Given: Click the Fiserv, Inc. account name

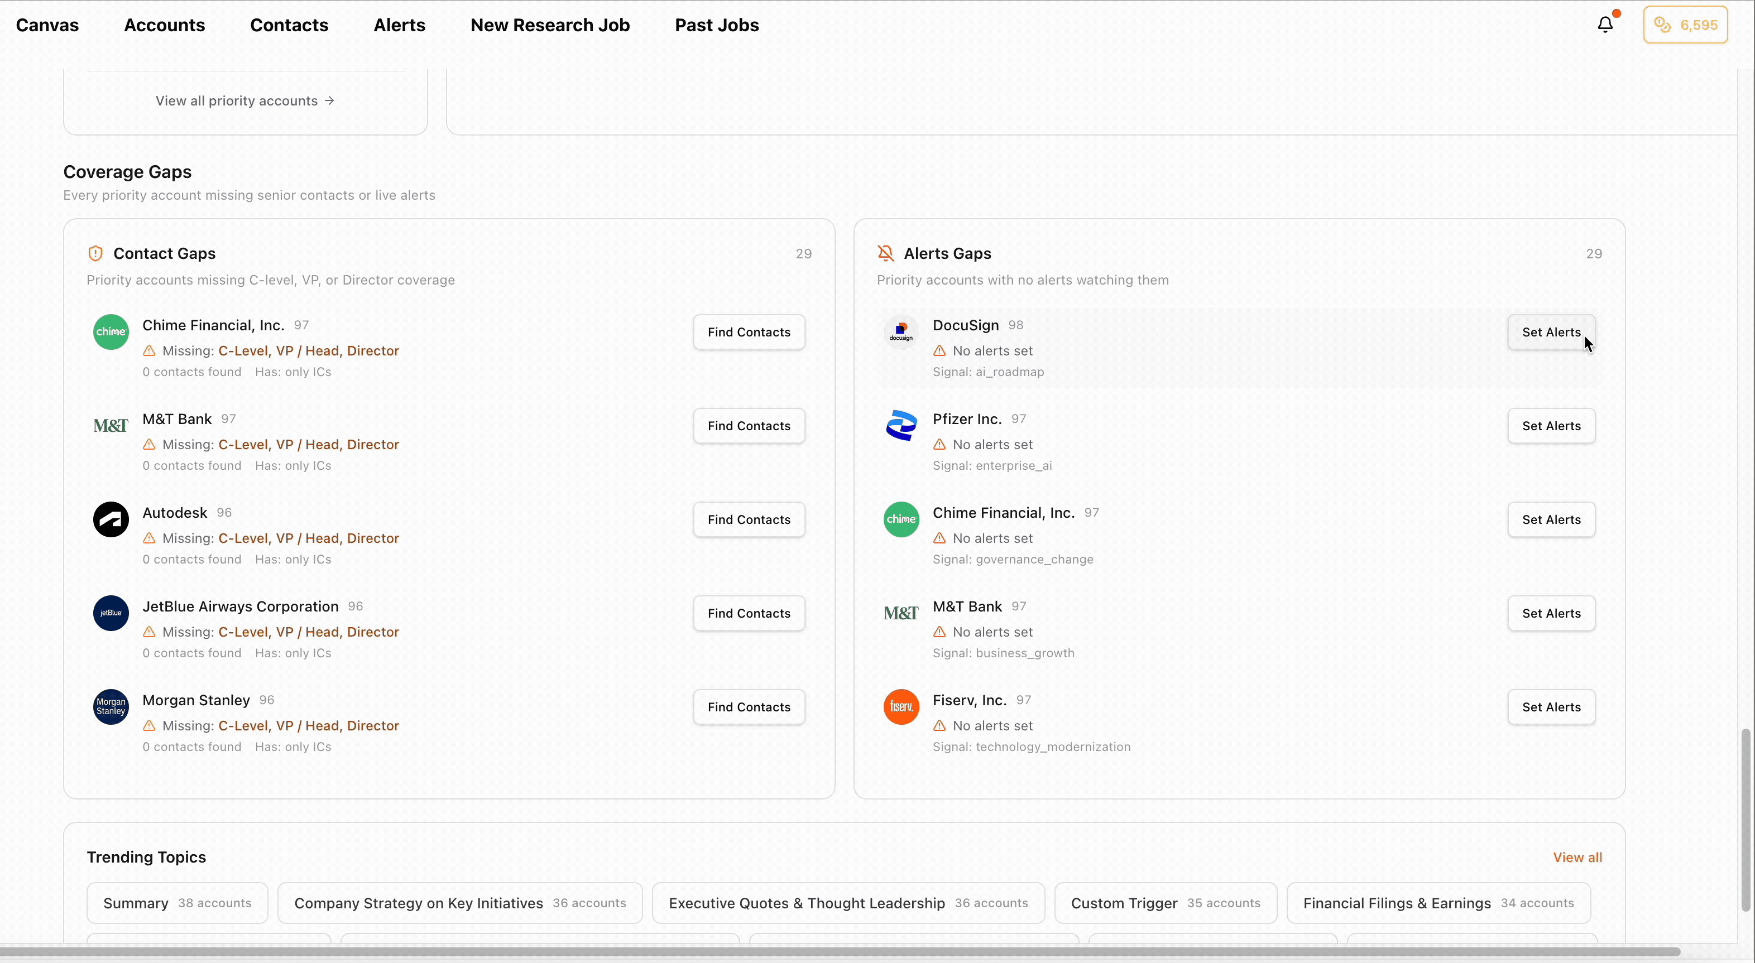Looking at the screenshot, I should tap(970, 700).
